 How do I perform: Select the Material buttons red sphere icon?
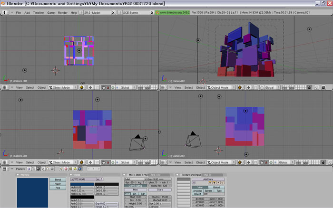point(66,169)
